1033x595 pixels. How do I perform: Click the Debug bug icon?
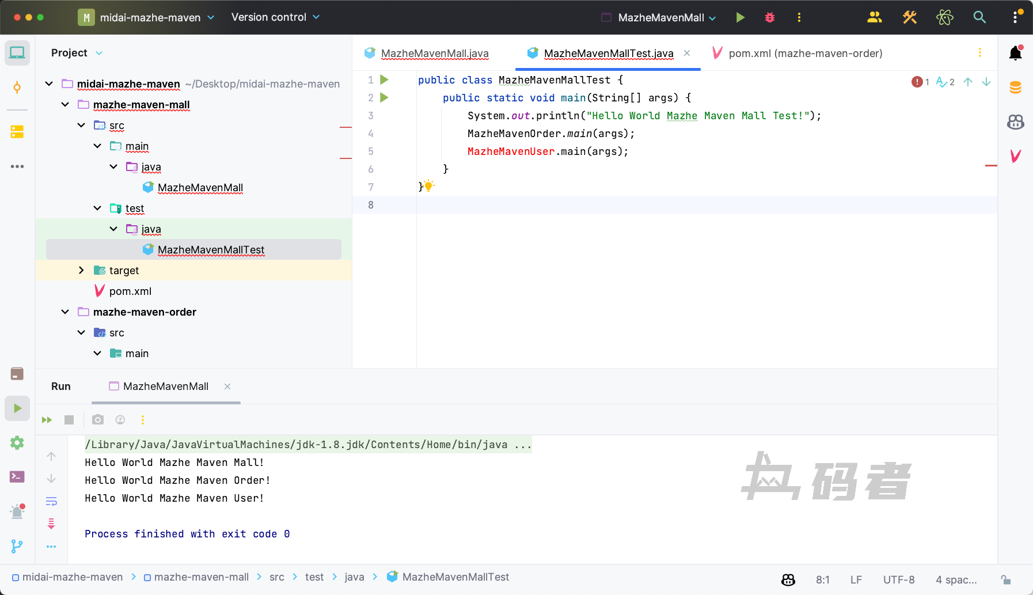tap(769, 17)
